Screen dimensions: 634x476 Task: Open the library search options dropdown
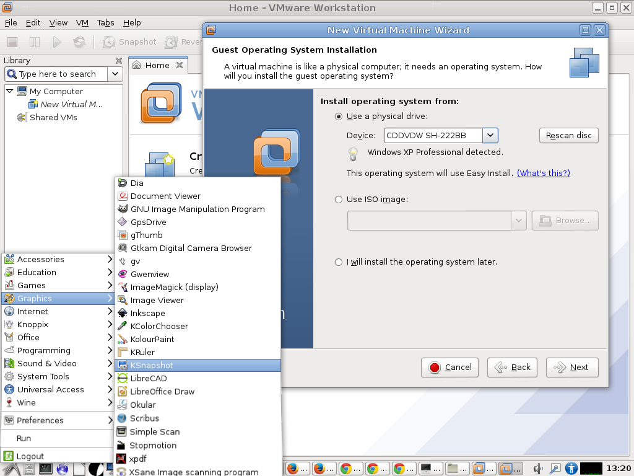(x=115, y=74)
